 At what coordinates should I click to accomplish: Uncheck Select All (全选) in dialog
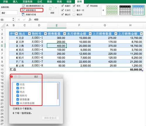click(x=18, y=84)
